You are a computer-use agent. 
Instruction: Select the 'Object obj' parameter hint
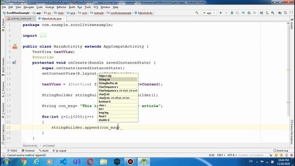click(118, 76)
